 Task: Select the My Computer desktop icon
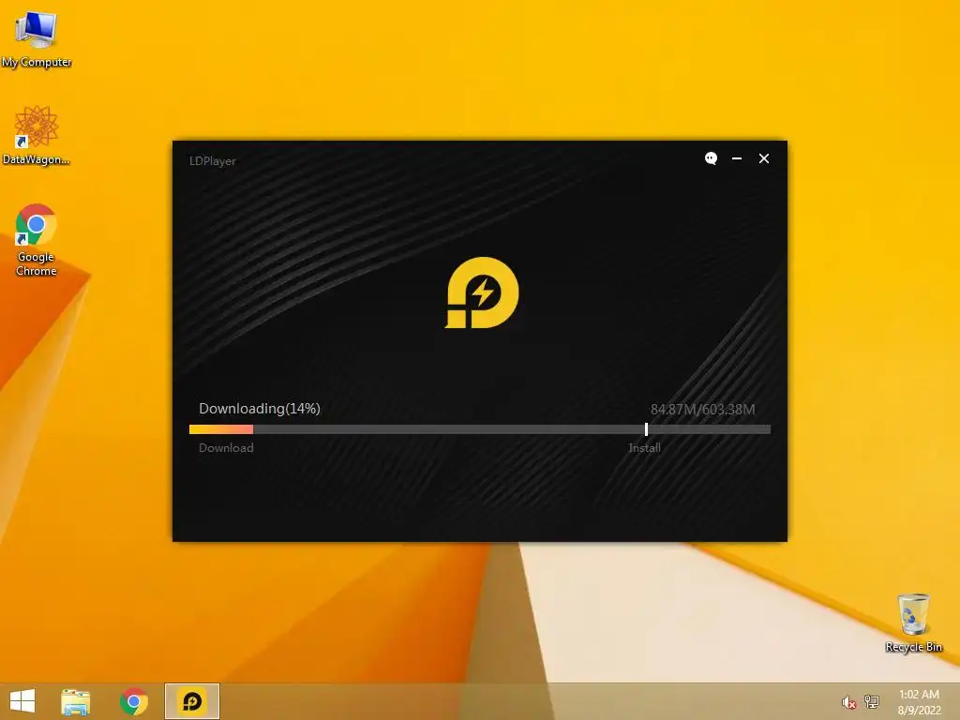37,38
